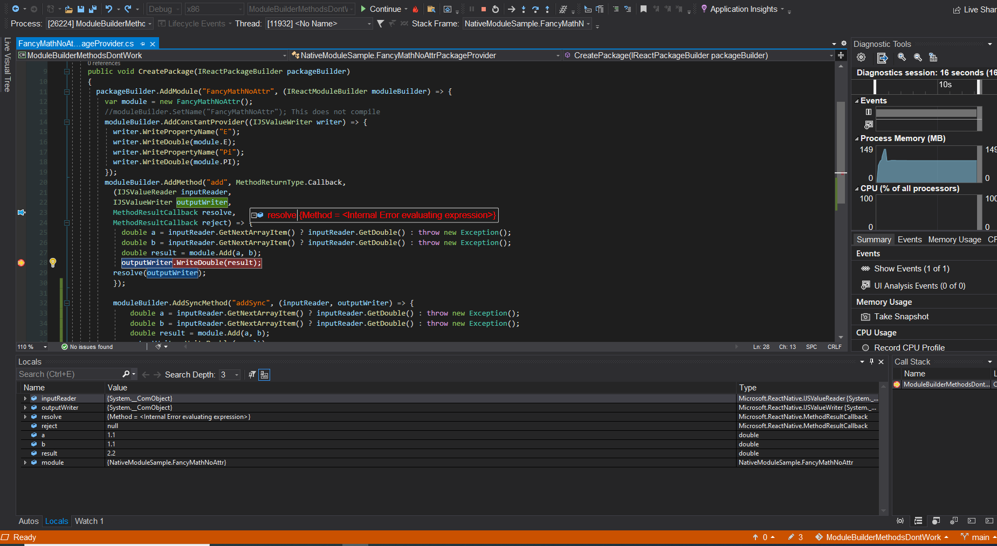Pin the Locals window

(x=871, y=361)
